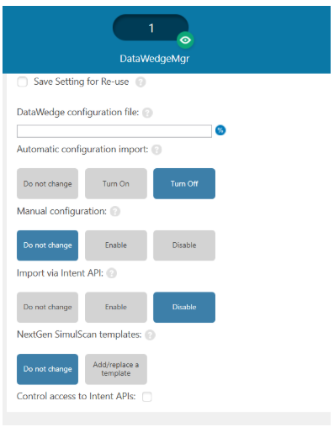Select Enable under Import via Intent API
This screenshot has height=427, width=334.
116,308
